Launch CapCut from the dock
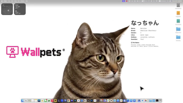 point(111,101)
